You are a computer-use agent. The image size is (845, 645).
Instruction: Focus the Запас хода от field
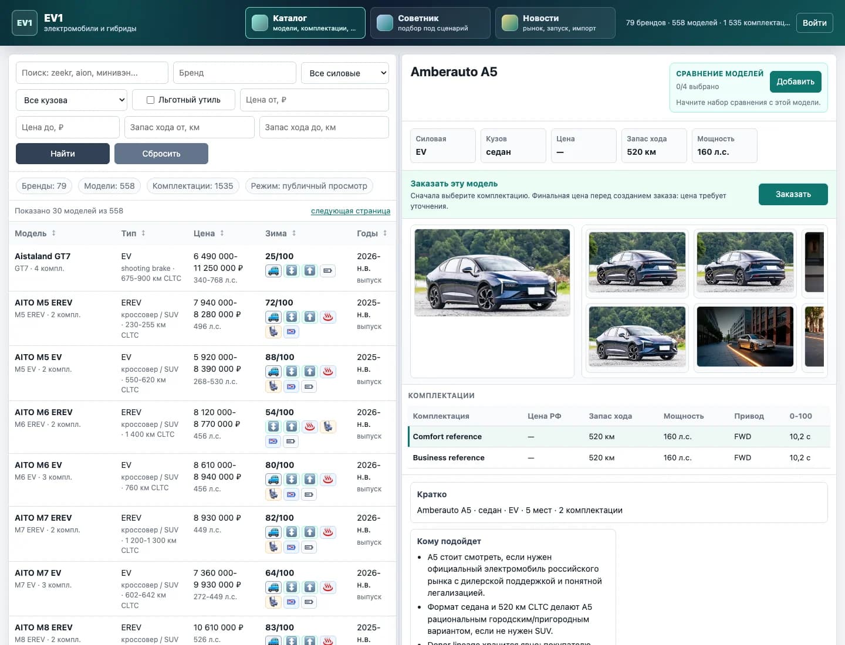(x=190, y=127)
